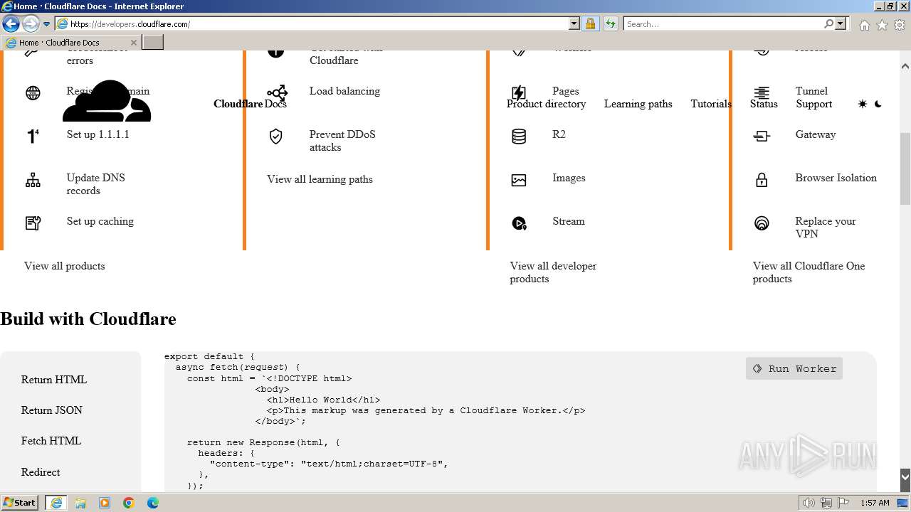Open Replace your VPN link
This screenshot has height=512, width=911.
pyautogui.click(x=826, y=228)
